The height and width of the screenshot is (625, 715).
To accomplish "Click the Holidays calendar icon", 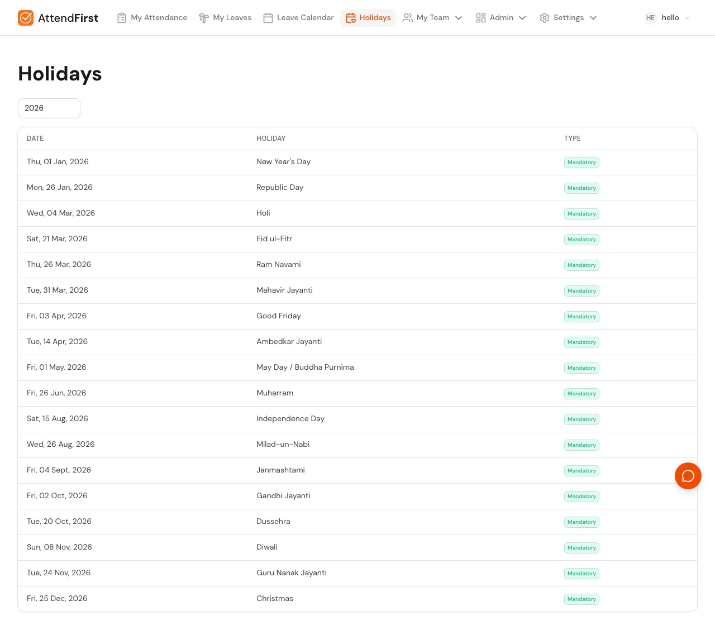I will [x=351, y=18].
